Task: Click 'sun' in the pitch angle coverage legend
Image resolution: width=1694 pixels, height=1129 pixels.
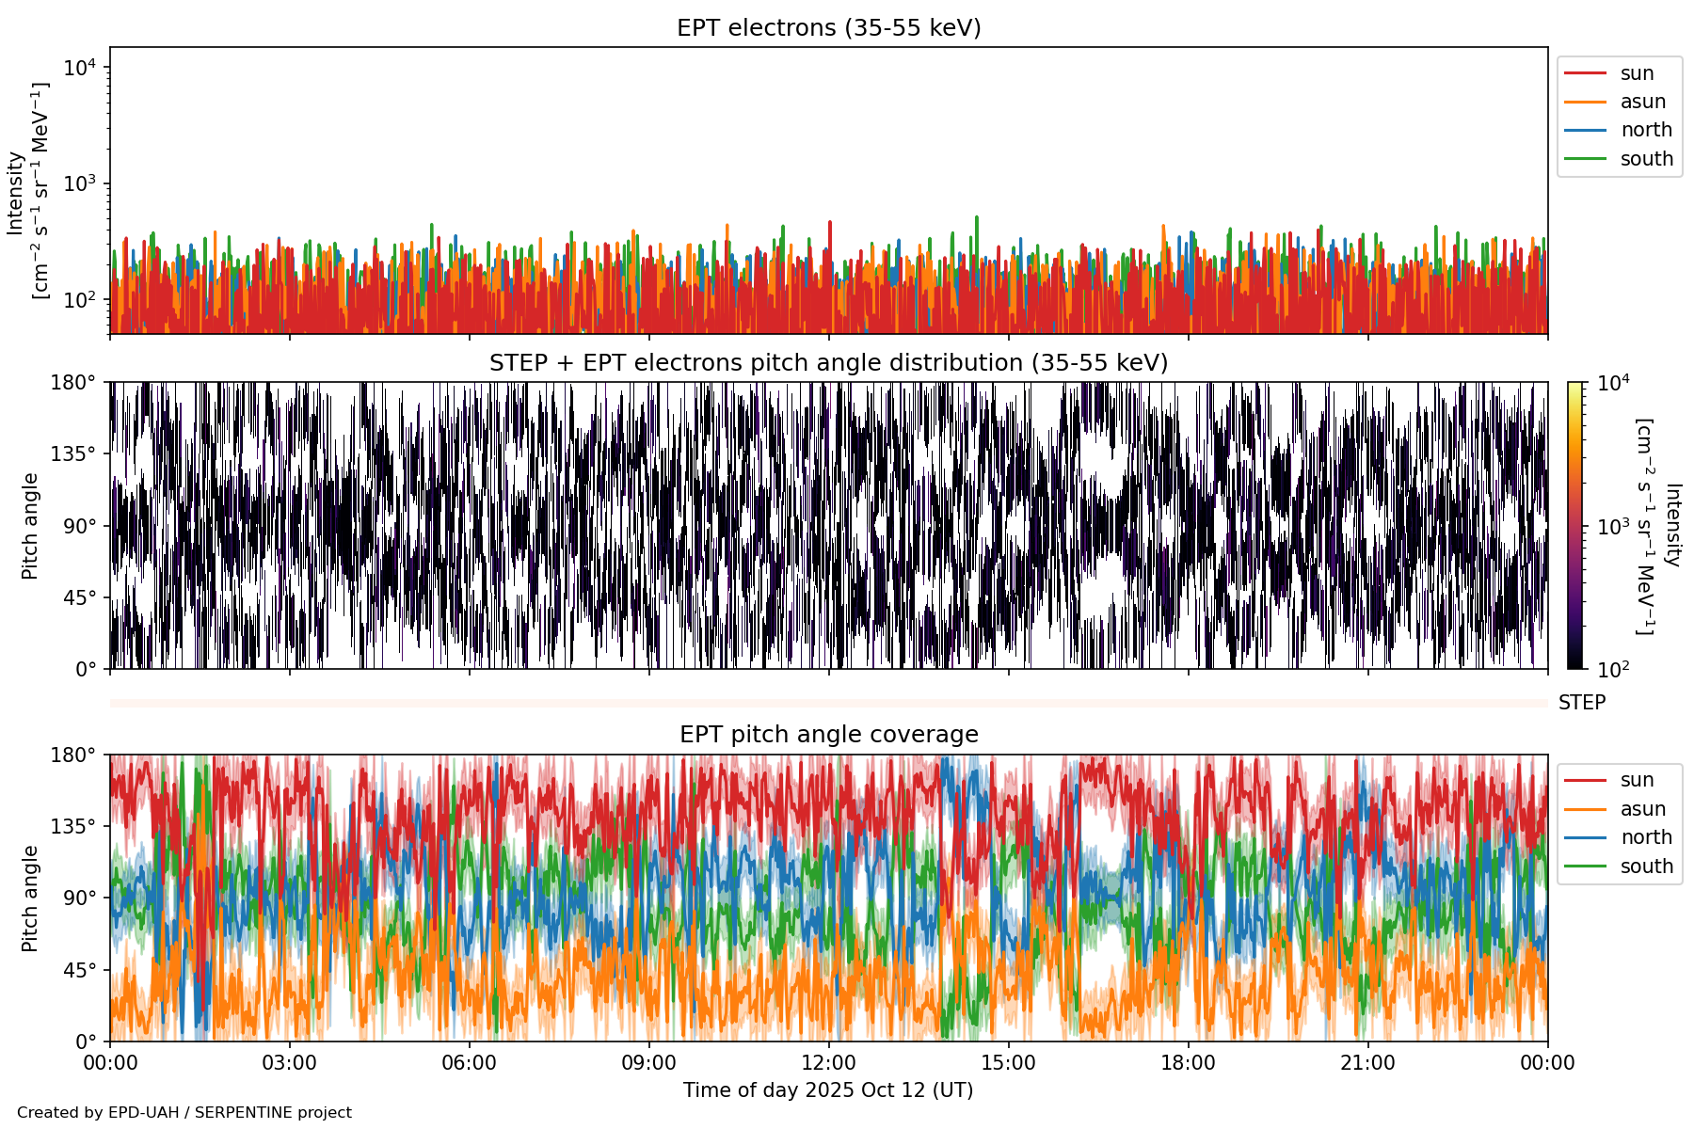Action: pos(1637,780)
